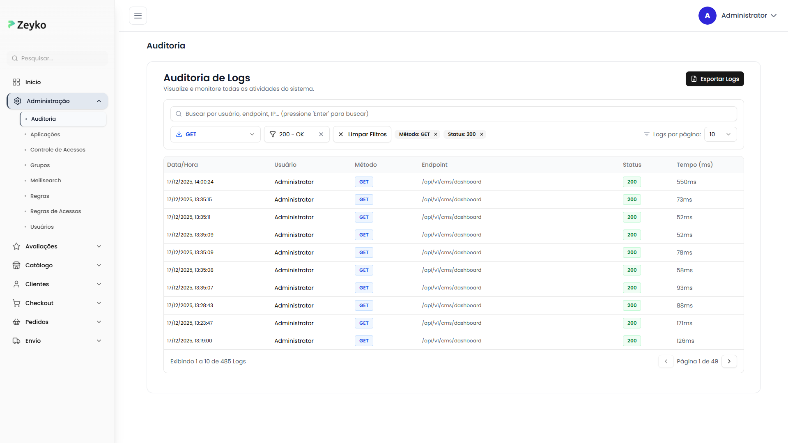Viewport: 788px width, 443px height.
Task: Open the logs per page dropdown
Action: pos(720,134)
